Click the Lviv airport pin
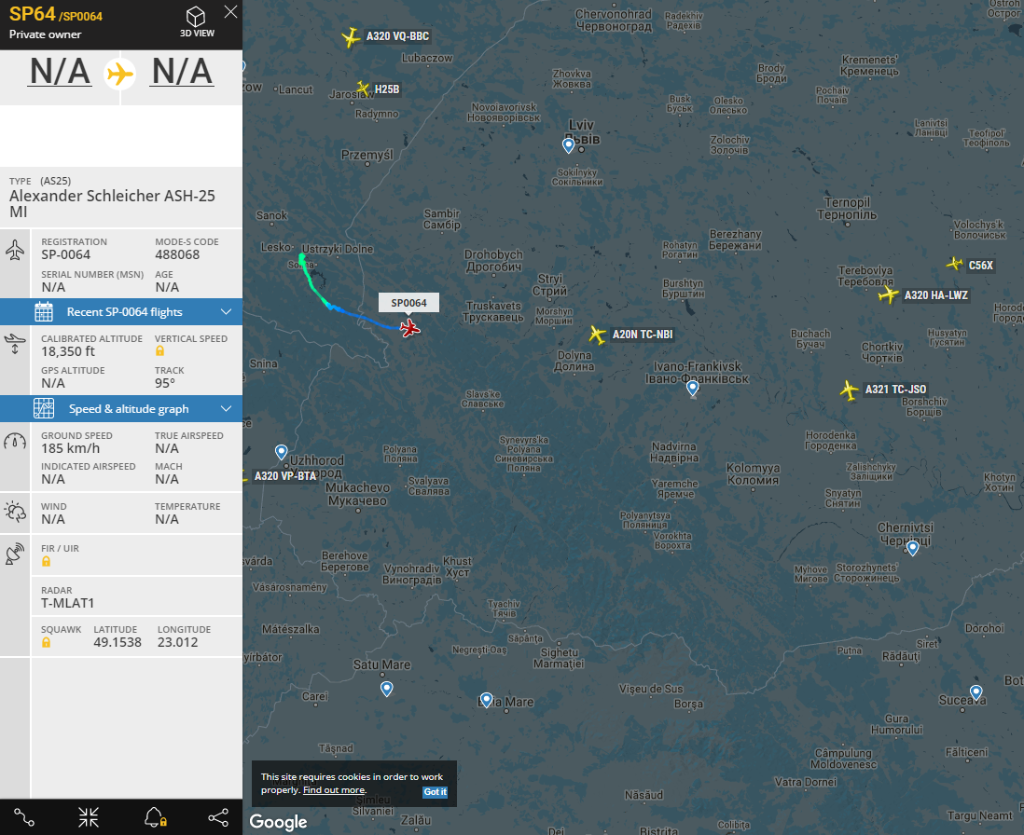Viewport: 1024px width, 835px height. 569,145
